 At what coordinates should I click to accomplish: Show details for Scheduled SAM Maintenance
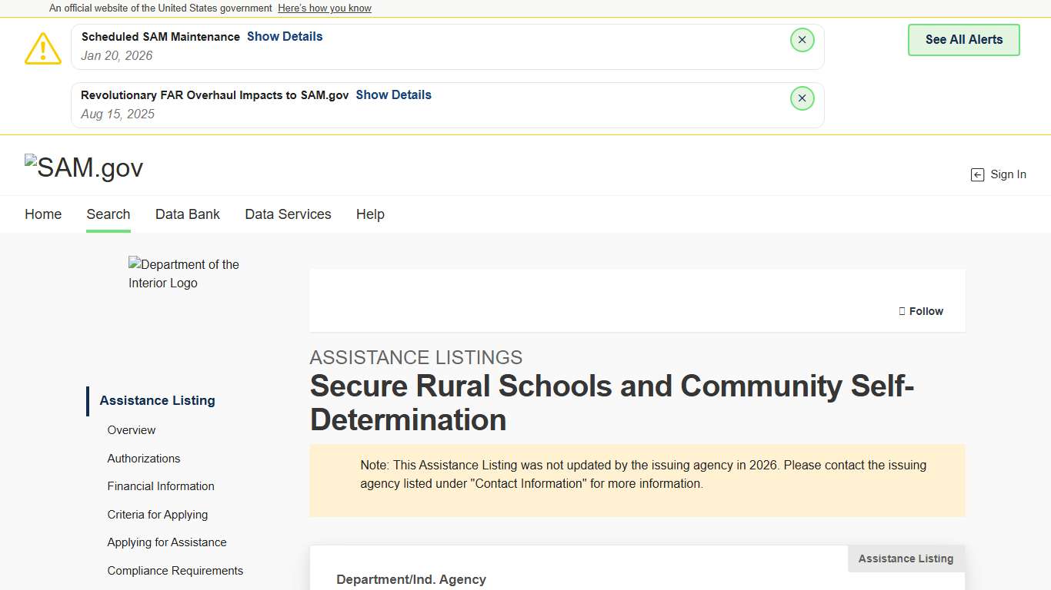(285, 37)
